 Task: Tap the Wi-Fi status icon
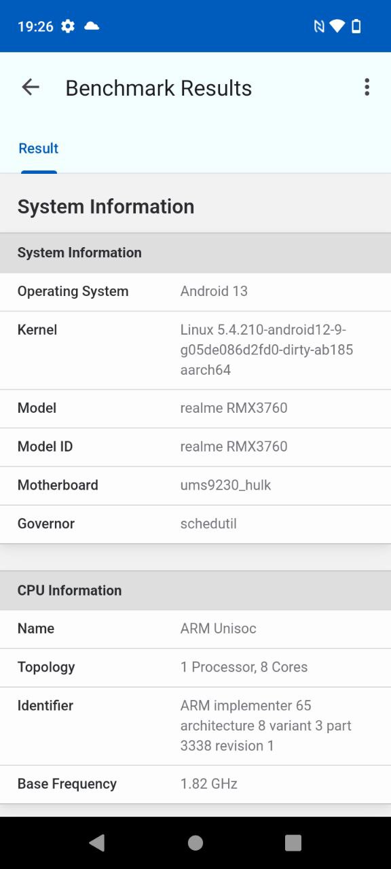coord(337,26)
